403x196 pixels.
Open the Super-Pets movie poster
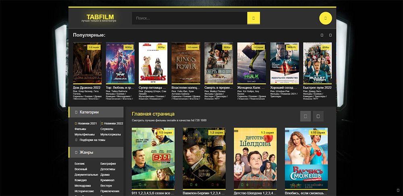pos(153,63)
